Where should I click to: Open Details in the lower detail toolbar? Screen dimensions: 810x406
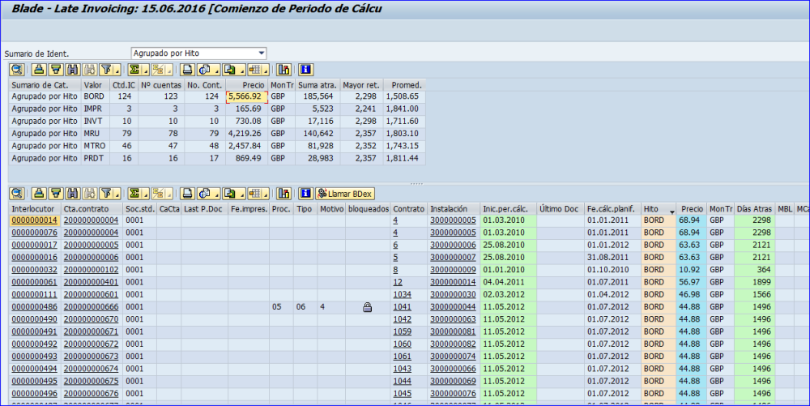coord(17,194)
